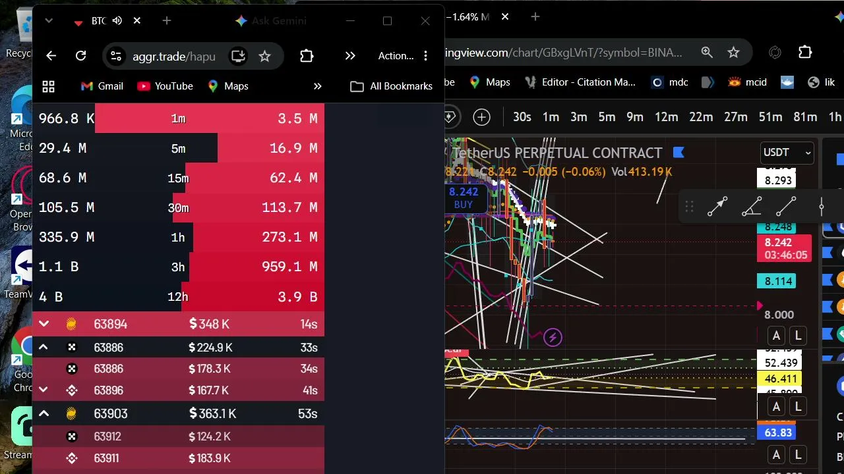
Task: Toggle auto scale A below 8.000 price
Action: (776, 336)
